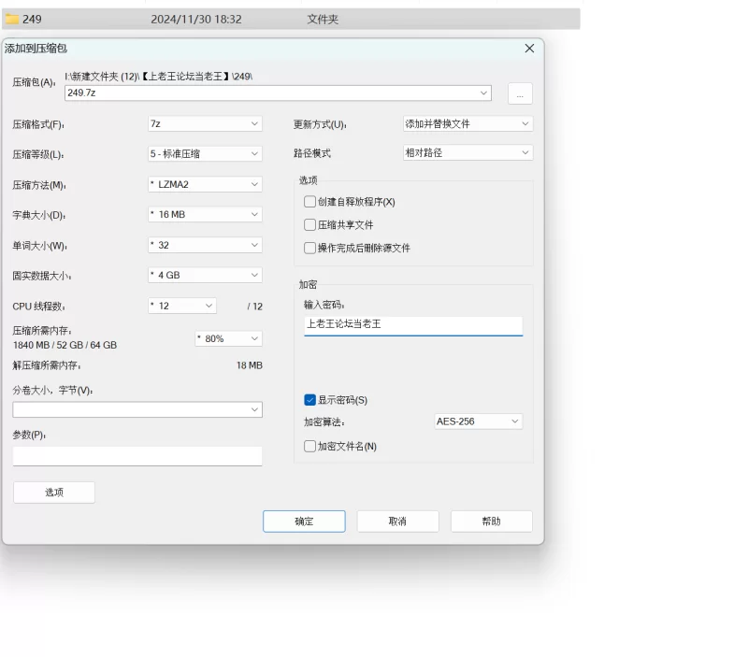
Task: Enable 加密文件名(N) checkbox
Action: click(309, 447)
